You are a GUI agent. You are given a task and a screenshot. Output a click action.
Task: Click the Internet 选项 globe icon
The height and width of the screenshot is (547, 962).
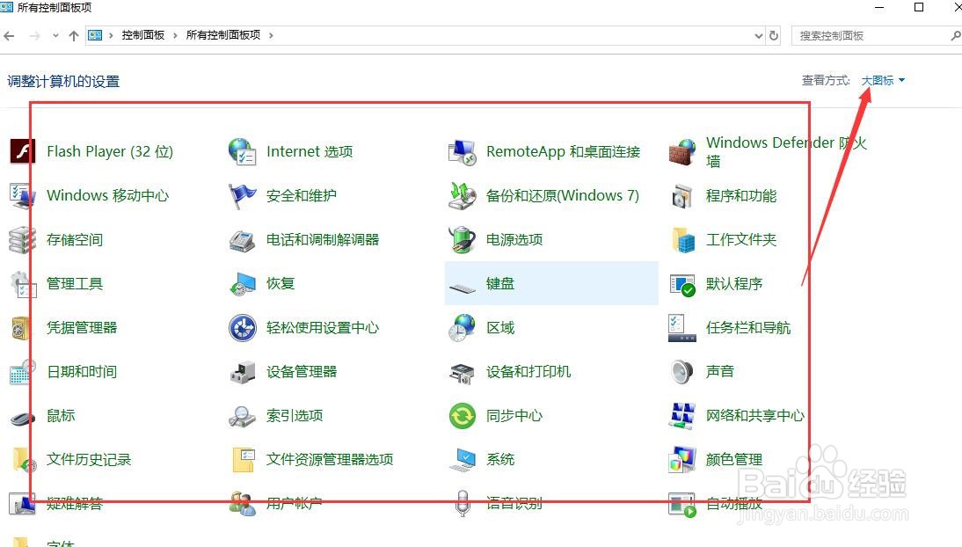click(x=242, y=151)
